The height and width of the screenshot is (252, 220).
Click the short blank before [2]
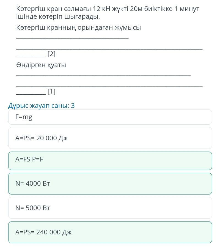pos(31,56)
